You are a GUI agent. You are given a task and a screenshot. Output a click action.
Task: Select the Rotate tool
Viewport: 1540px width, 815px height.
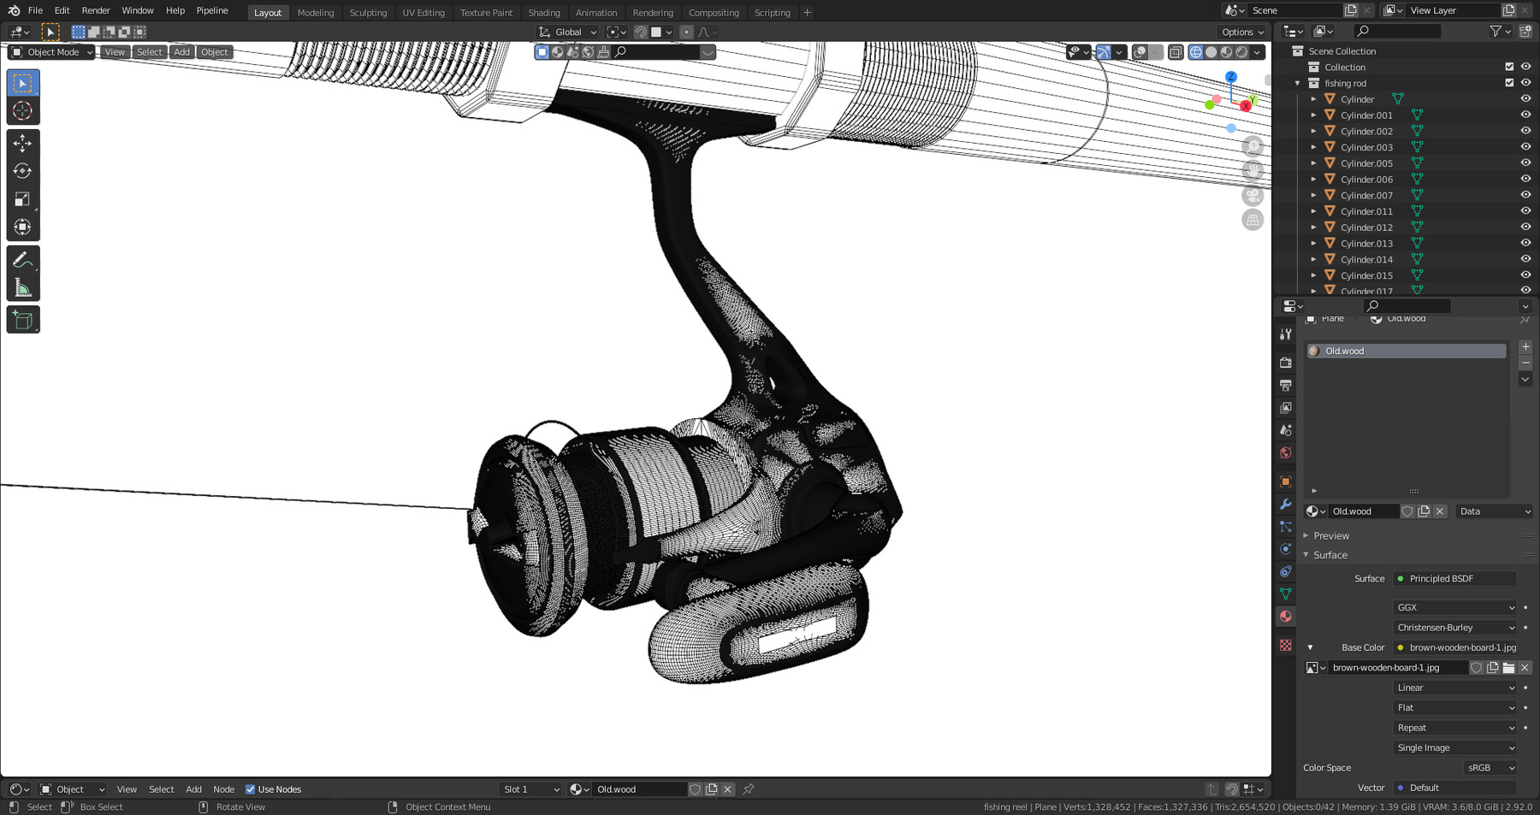22,171
